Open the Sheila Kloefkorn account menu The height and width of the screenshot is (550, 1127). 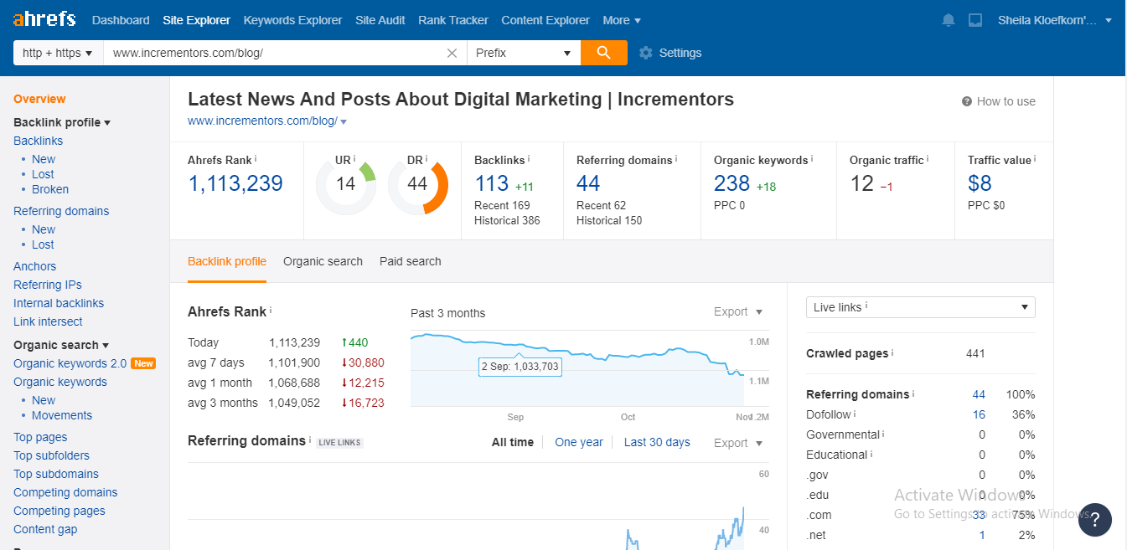click(1055, 20)
